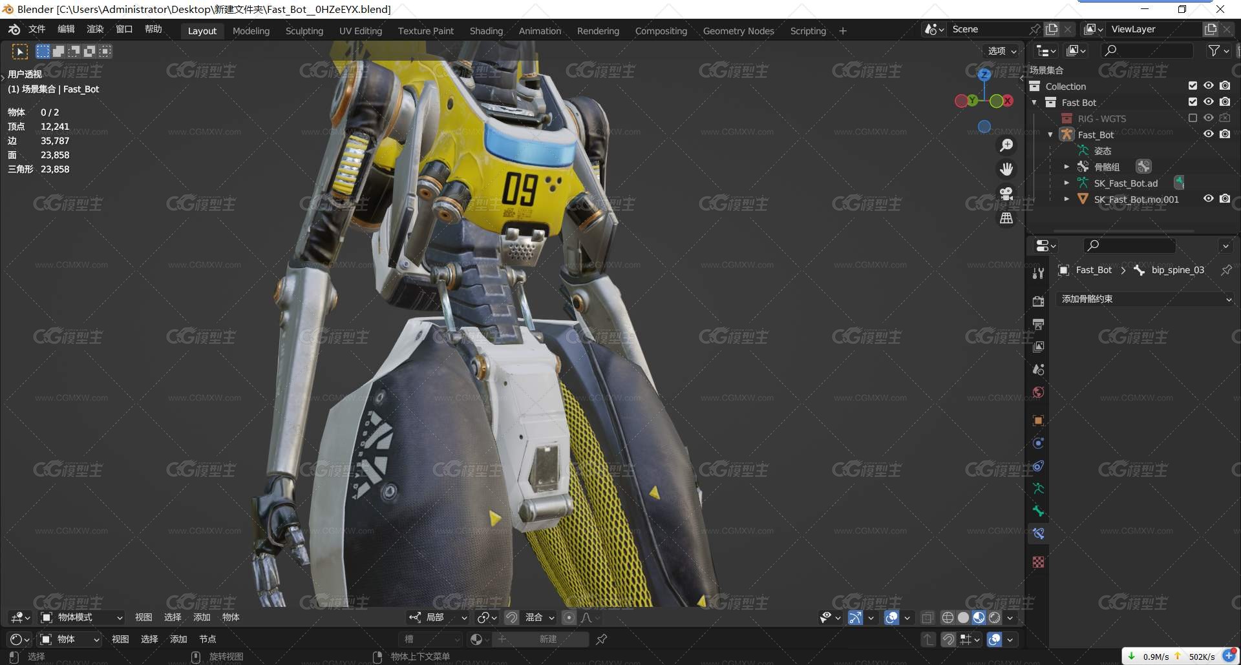Open the texture properties checker icon
This screenshot has height=665, width=1241.
(x=1038, y=562)
